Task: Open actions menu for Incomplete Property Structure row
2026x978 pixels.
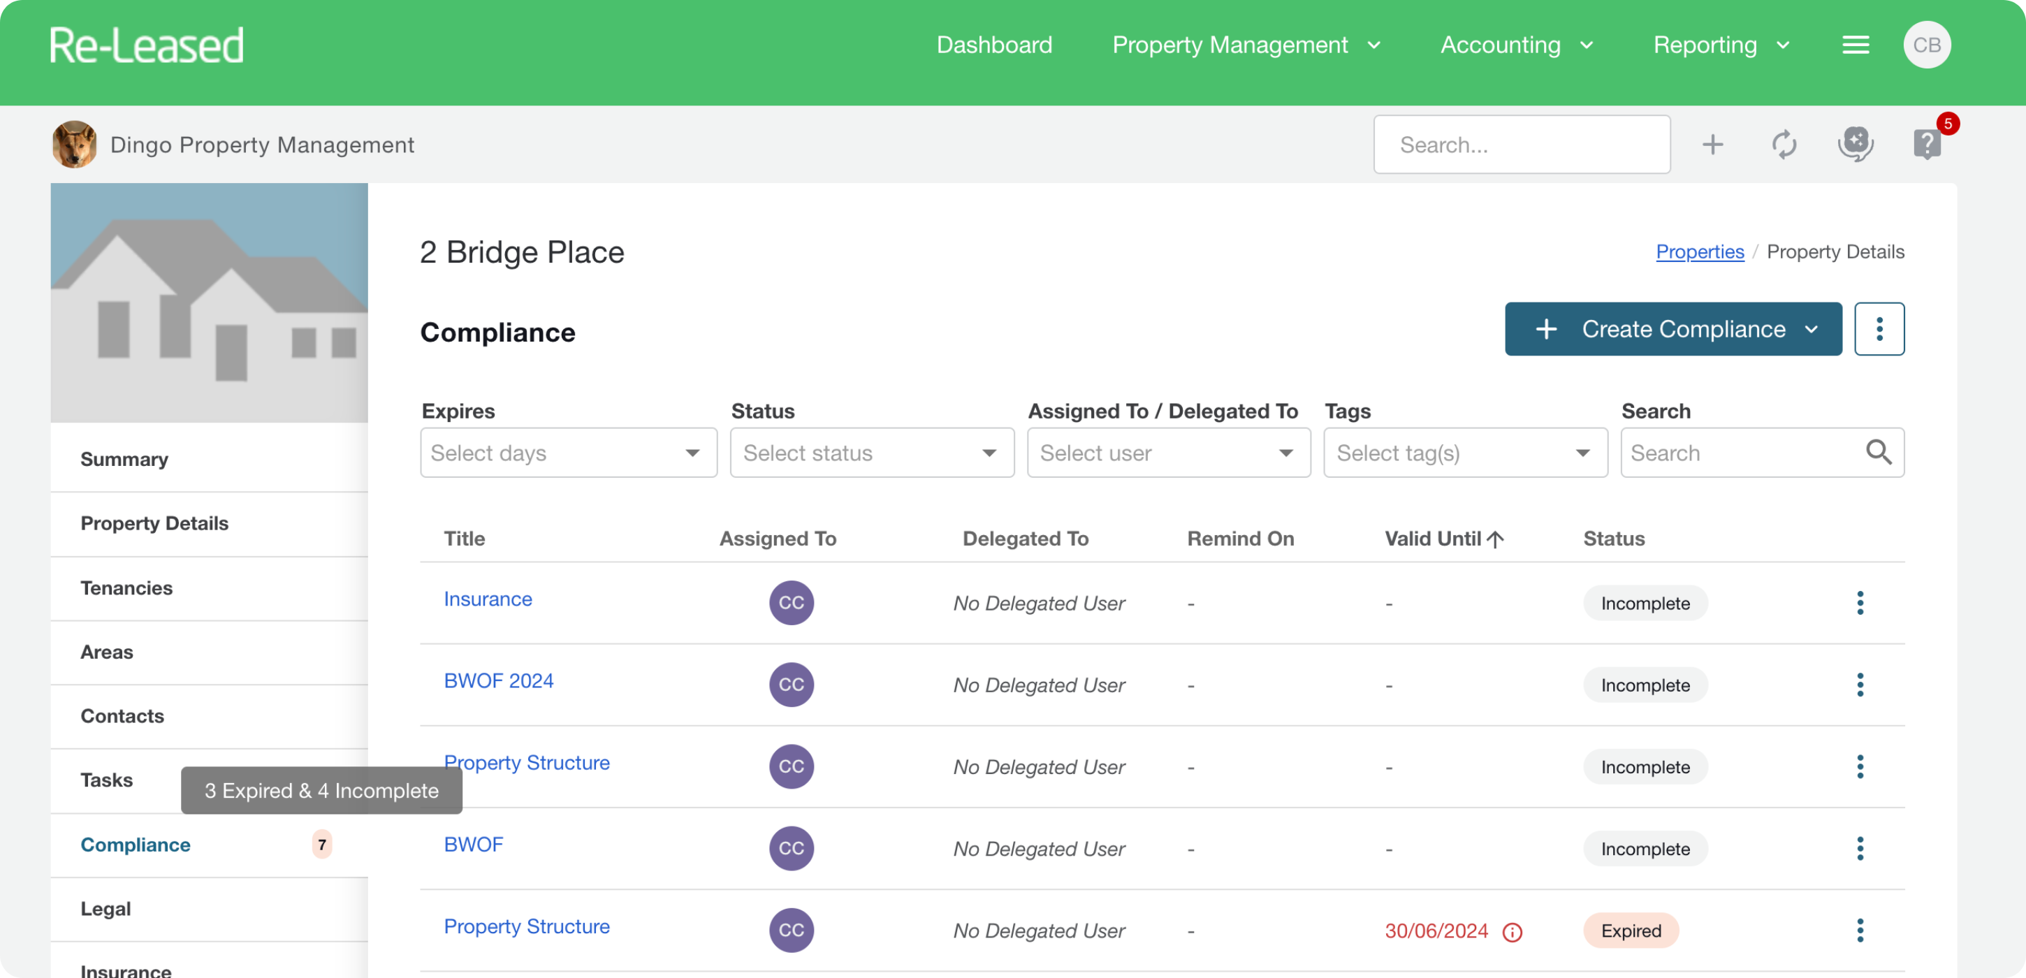Action: pyautogui.click(x=1859, y=766)
